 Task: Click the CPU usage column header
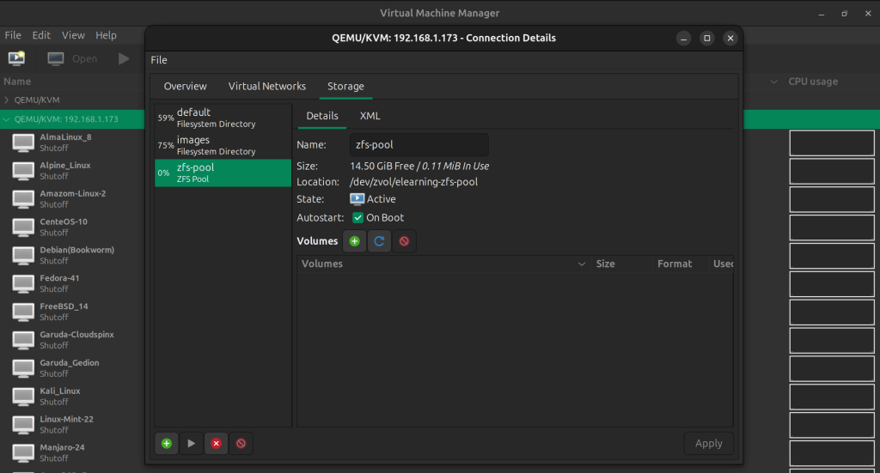813,82
